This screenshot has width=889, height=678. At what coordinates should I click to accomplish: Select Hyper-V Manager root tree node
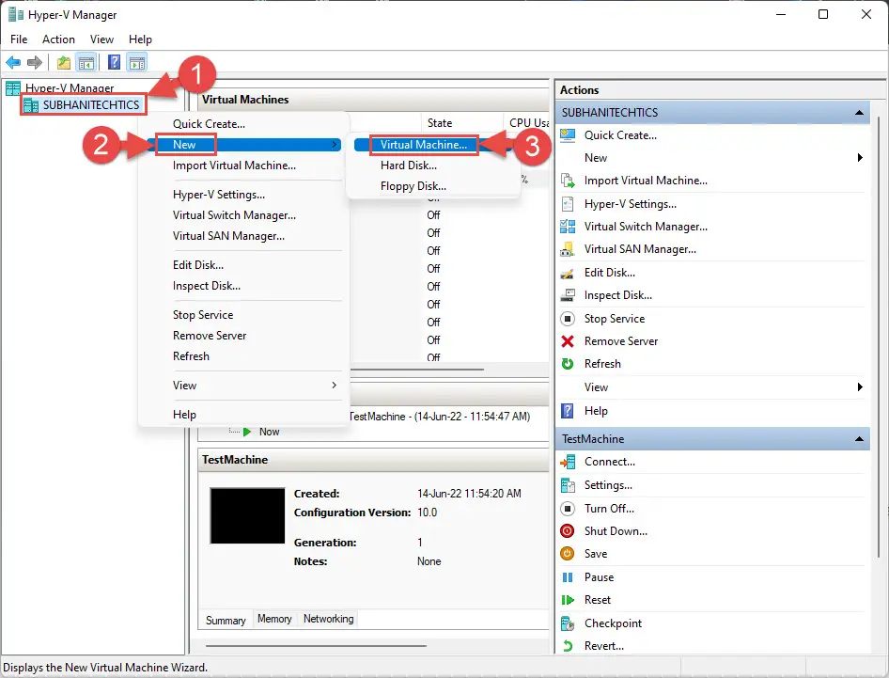[70, 88]
